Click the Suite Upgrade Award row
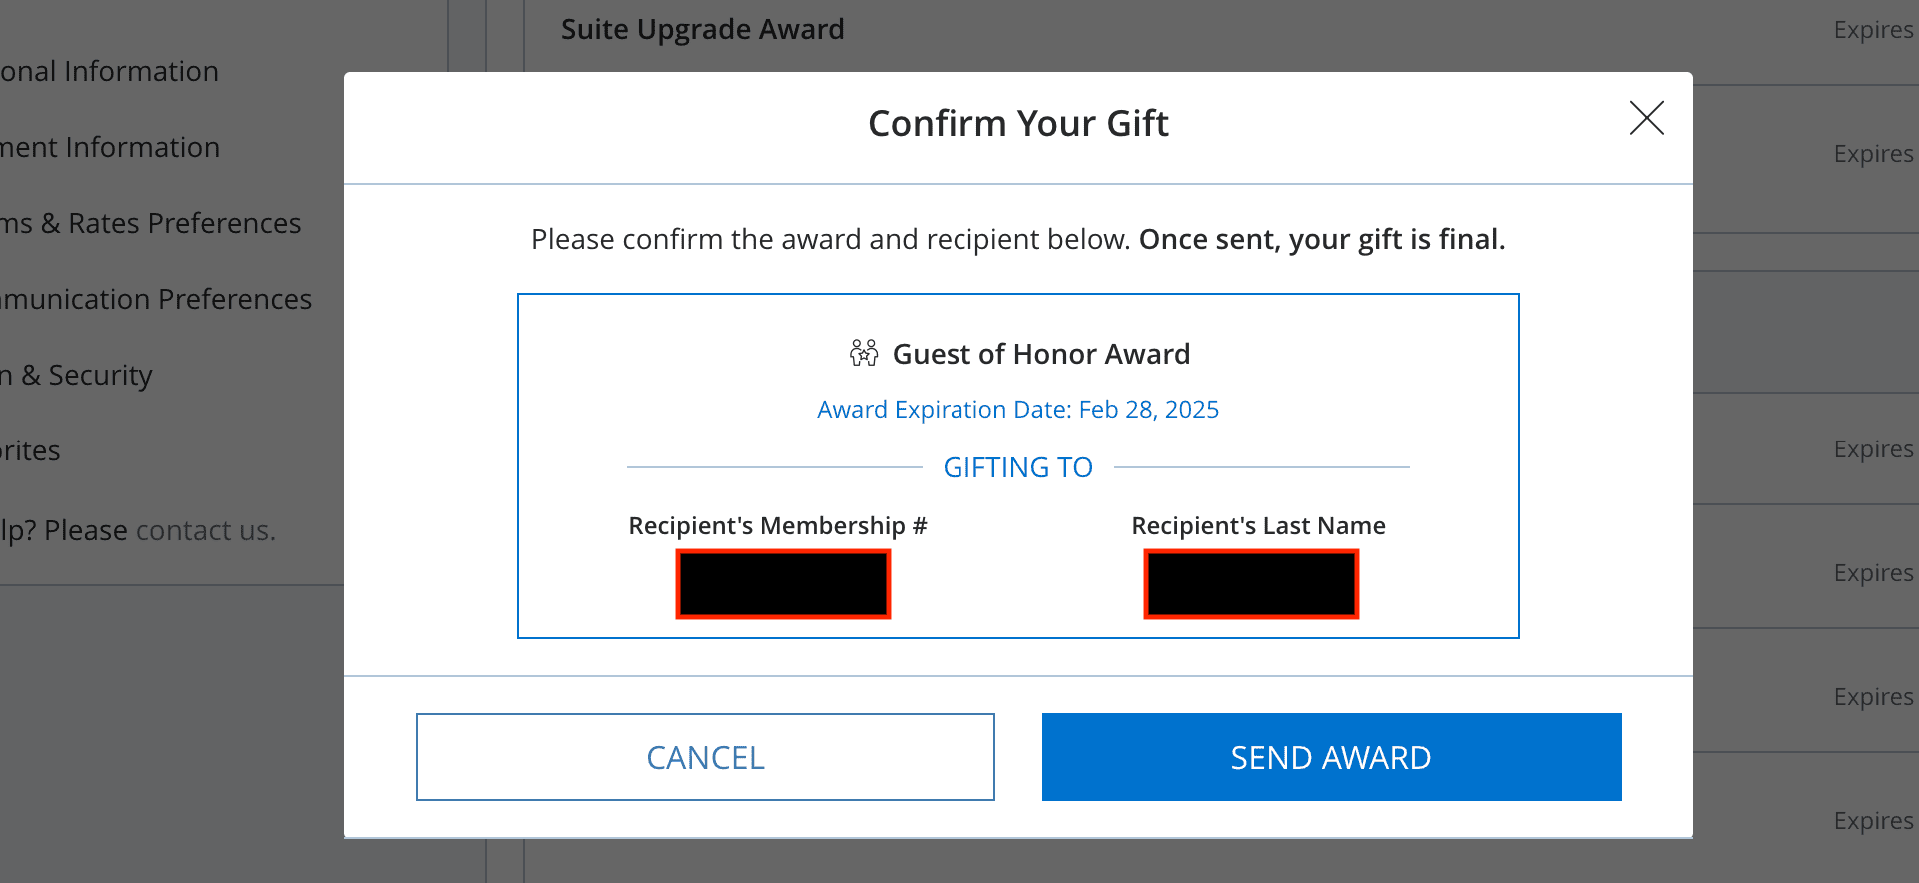 [x=1221, y=30]
